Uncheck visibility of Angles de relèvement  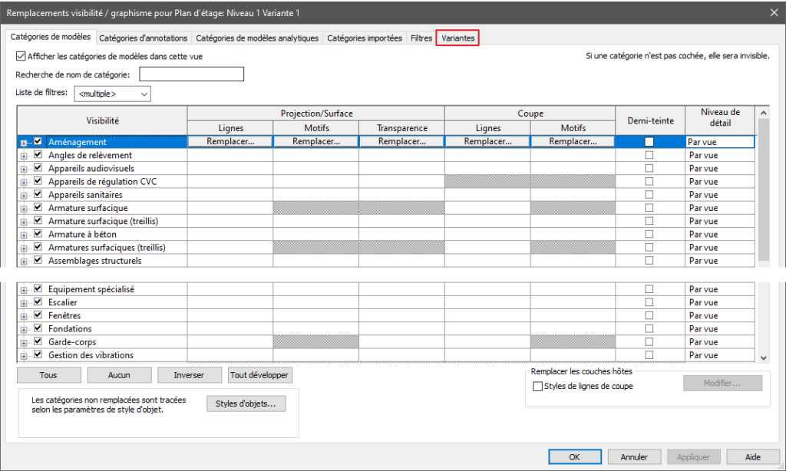coord(38,155)
